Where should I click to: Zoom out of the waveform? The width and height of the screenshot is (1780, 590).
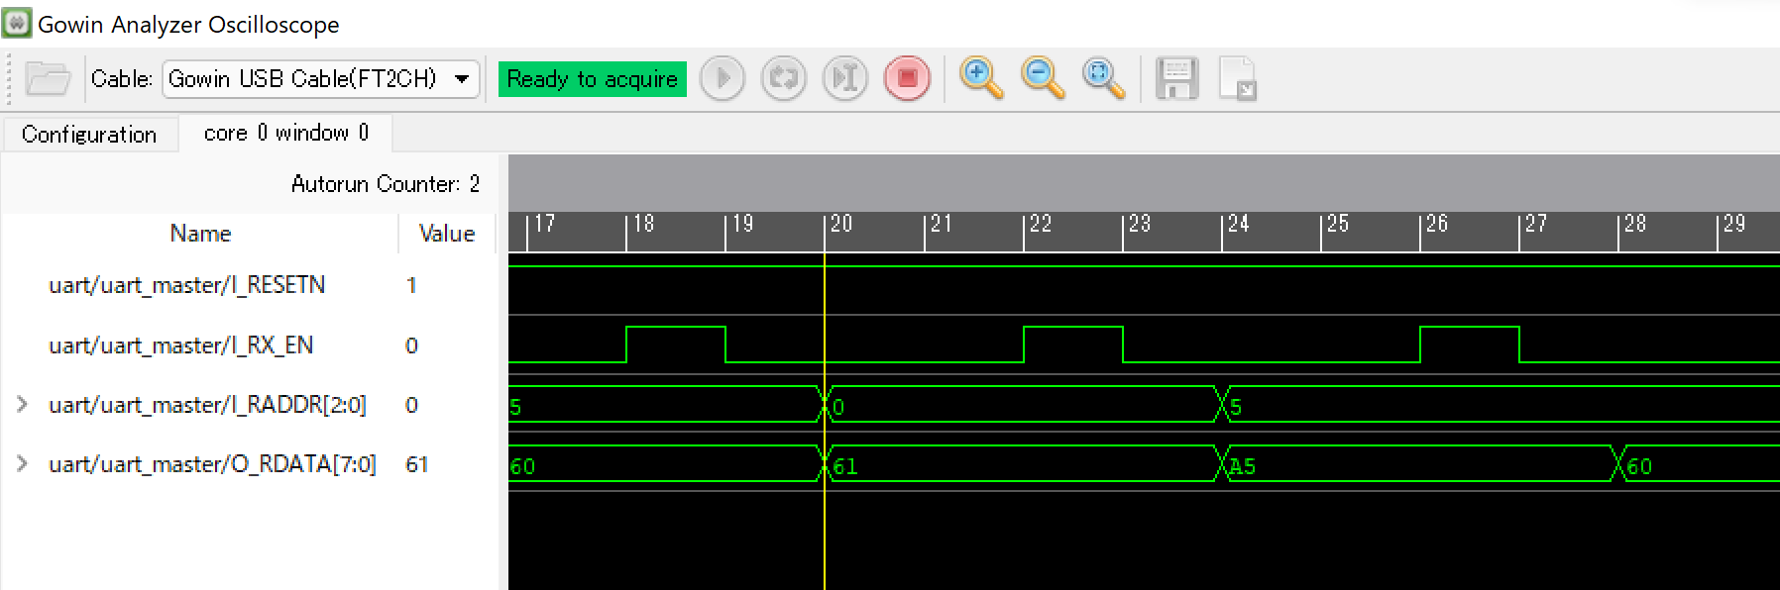point(1043,78)
